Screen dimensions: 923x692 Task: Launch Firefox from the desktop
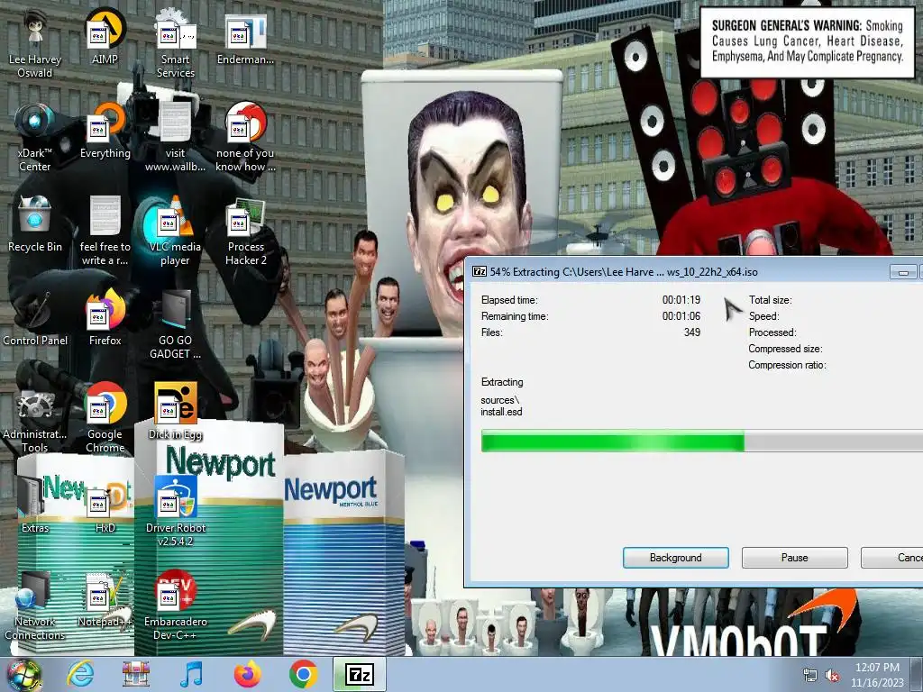tap(105, 318)
